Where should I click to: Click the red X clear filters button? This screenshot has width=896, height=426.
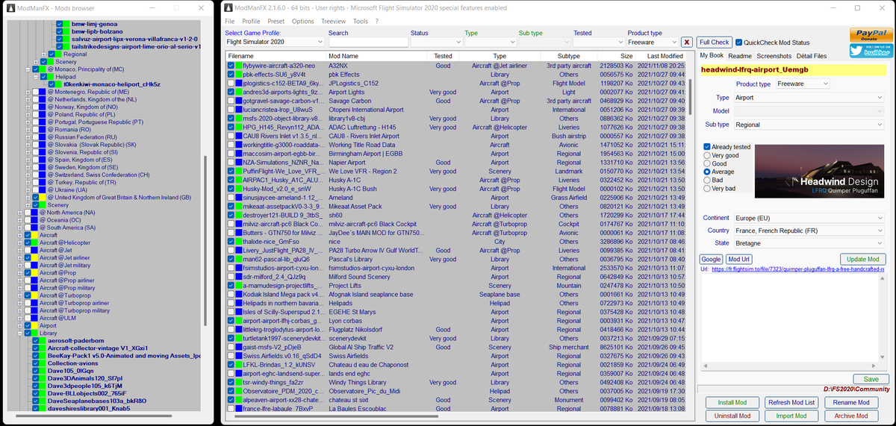point(687,43)
